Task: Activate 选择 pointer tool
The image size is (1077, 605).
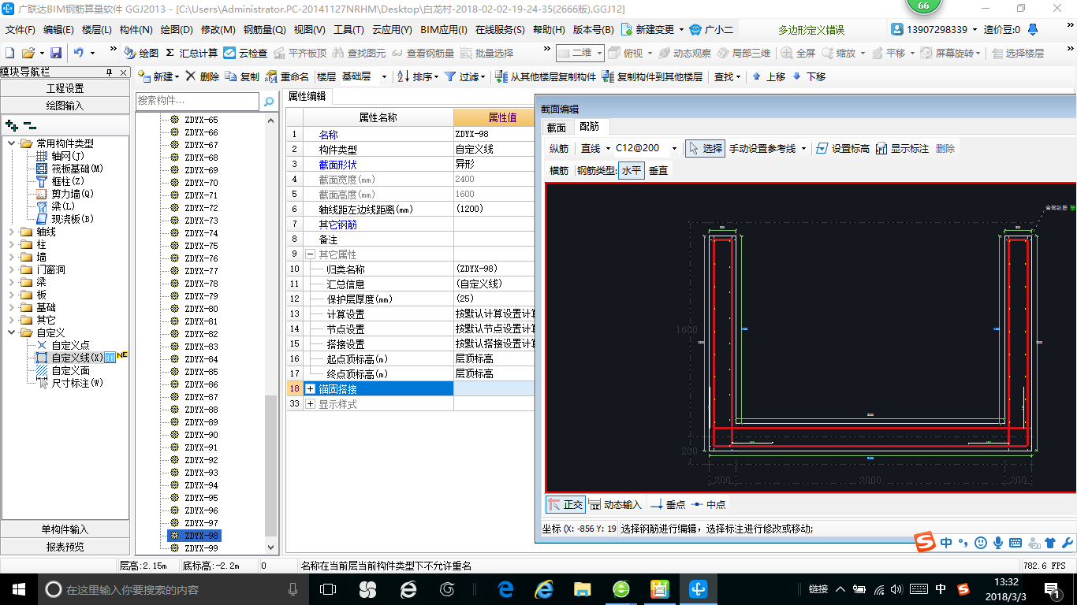Action: (705, 148)
